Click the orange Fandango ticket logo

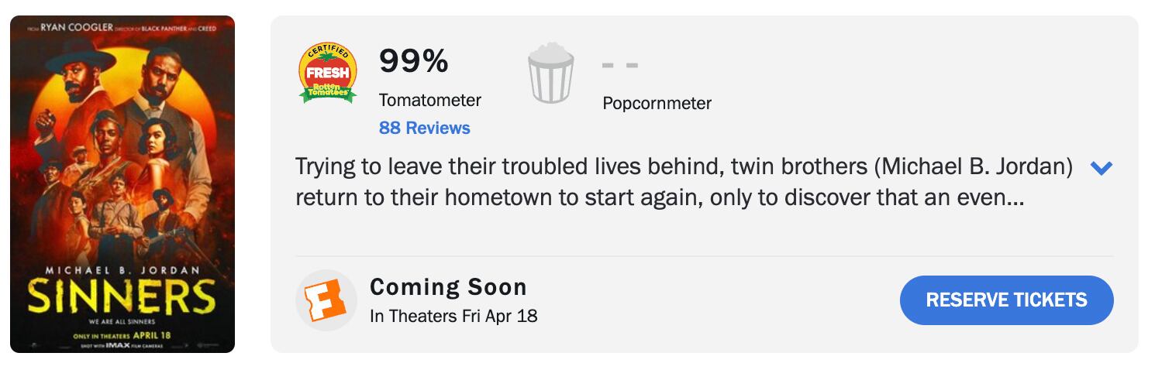(325, 300)
